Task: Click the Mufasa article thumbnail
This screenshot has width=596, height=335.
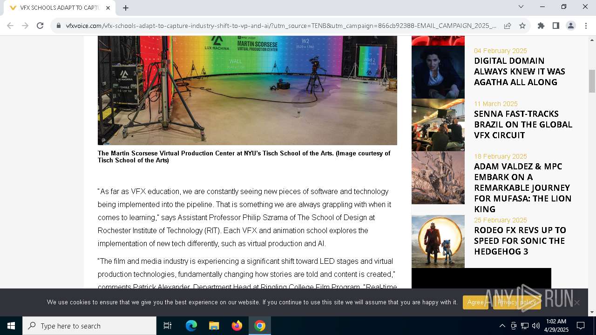Action: (x=438, y=178)
